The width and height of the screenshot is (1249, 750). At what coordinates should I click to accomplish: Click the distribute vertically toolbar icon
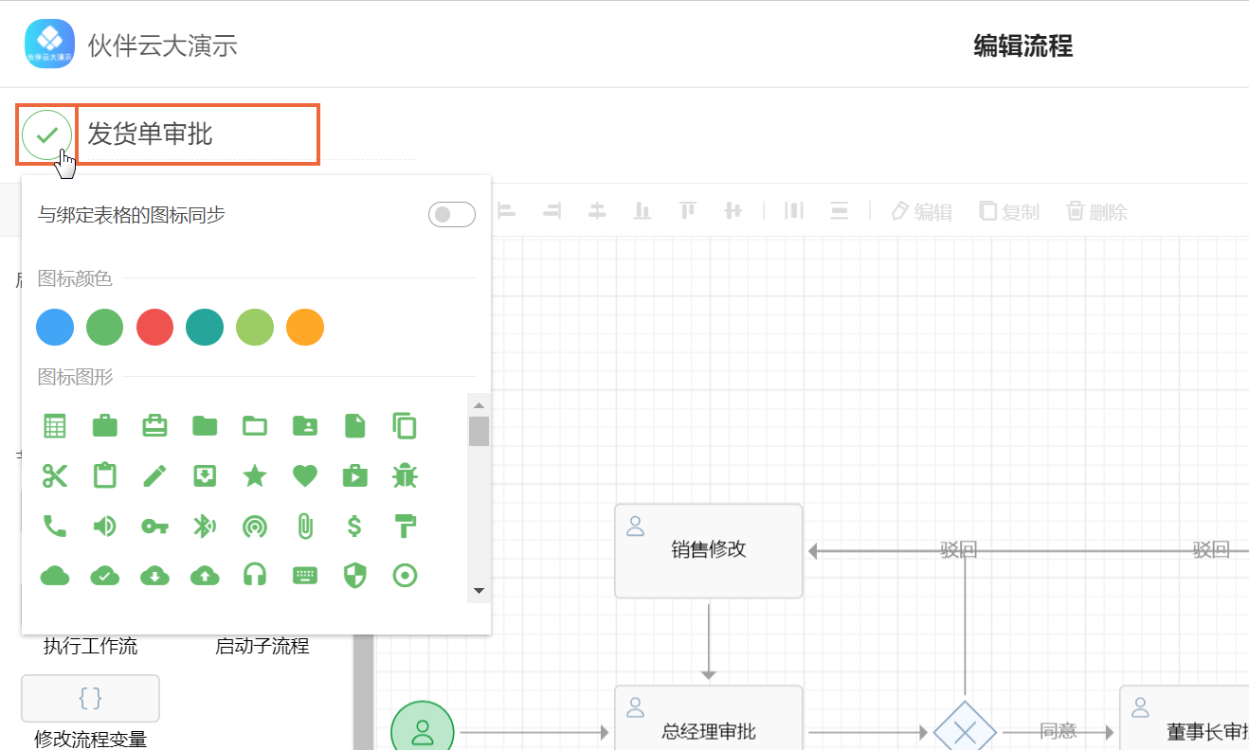[839, 210]
